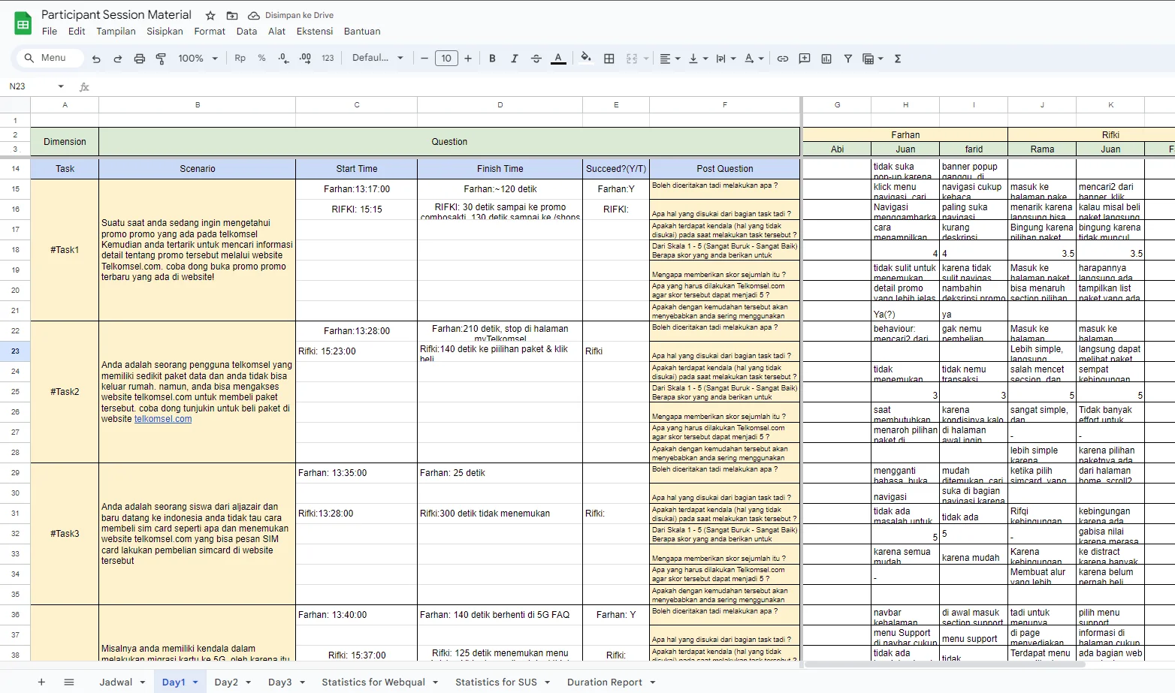Open the Ekstensi menu
The image size is (1175, 693).
click(315, 32)
